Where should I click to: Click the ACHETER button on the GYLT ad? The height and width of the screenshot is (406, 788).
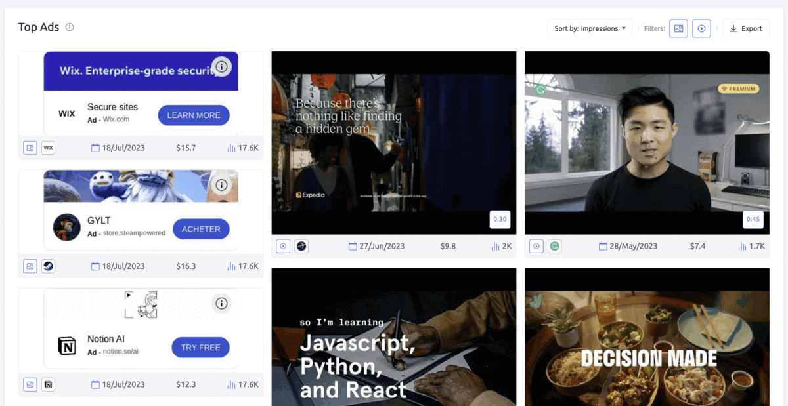pos(201,229)
